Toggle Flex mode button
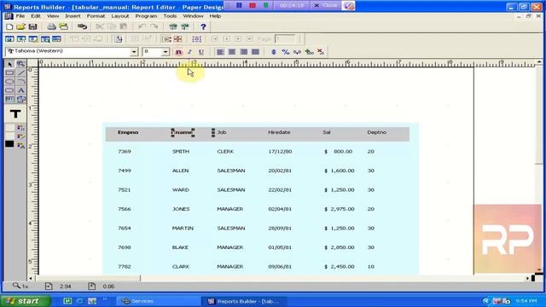The height and width of the screenshot is (307, 546). (178, 39)
